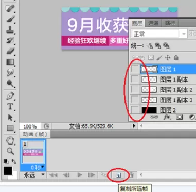
Task: Toggle lock position (move icon)
Action: (x=168, y=58)
